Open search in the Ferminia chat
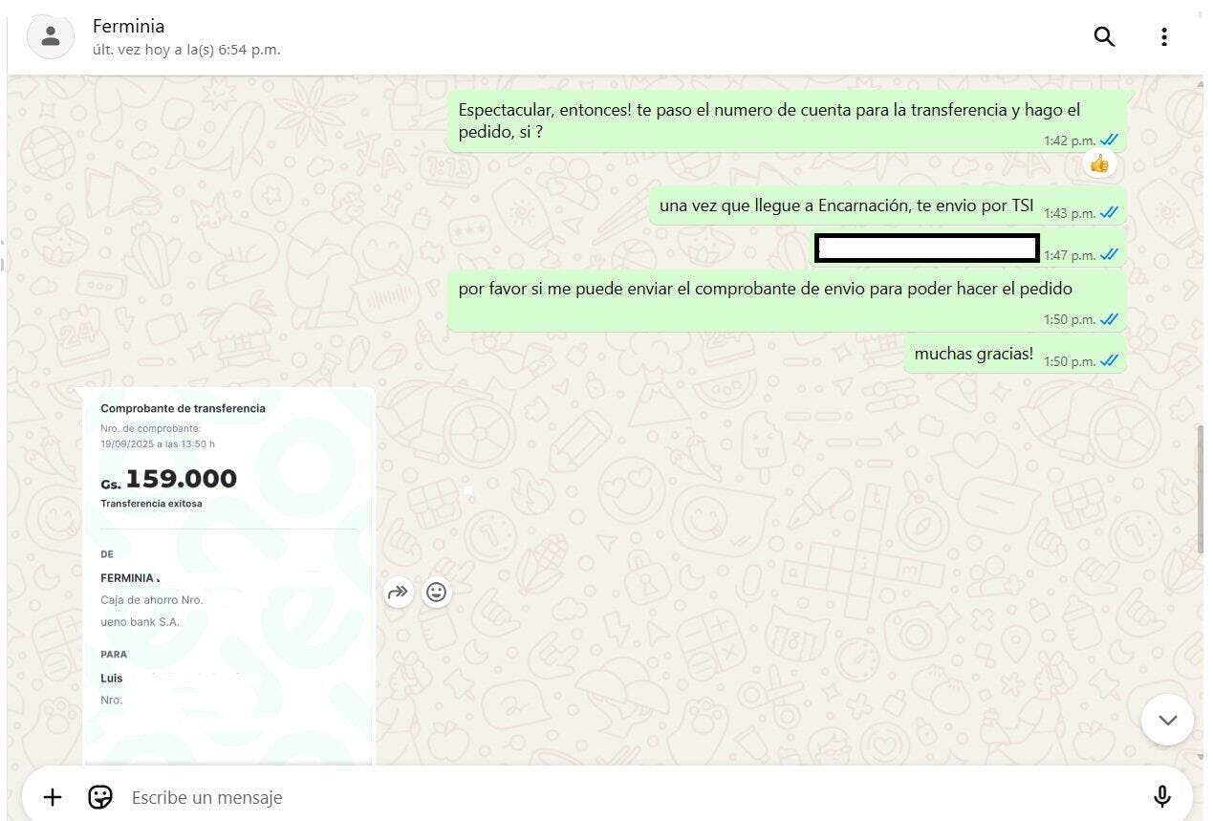The image size is (1213, 821). (x=1104, y=37)
